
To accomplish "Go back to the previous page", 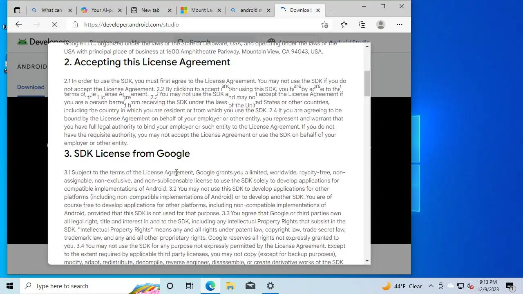I will tap(19, 24).
